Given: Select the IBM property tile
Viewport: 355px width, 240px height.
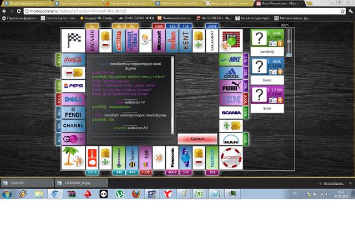Looking at the screenshot, I should [x=231, y=100].
